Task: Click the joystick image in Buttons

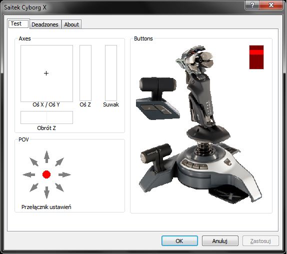Action: [x=199, y=124]
